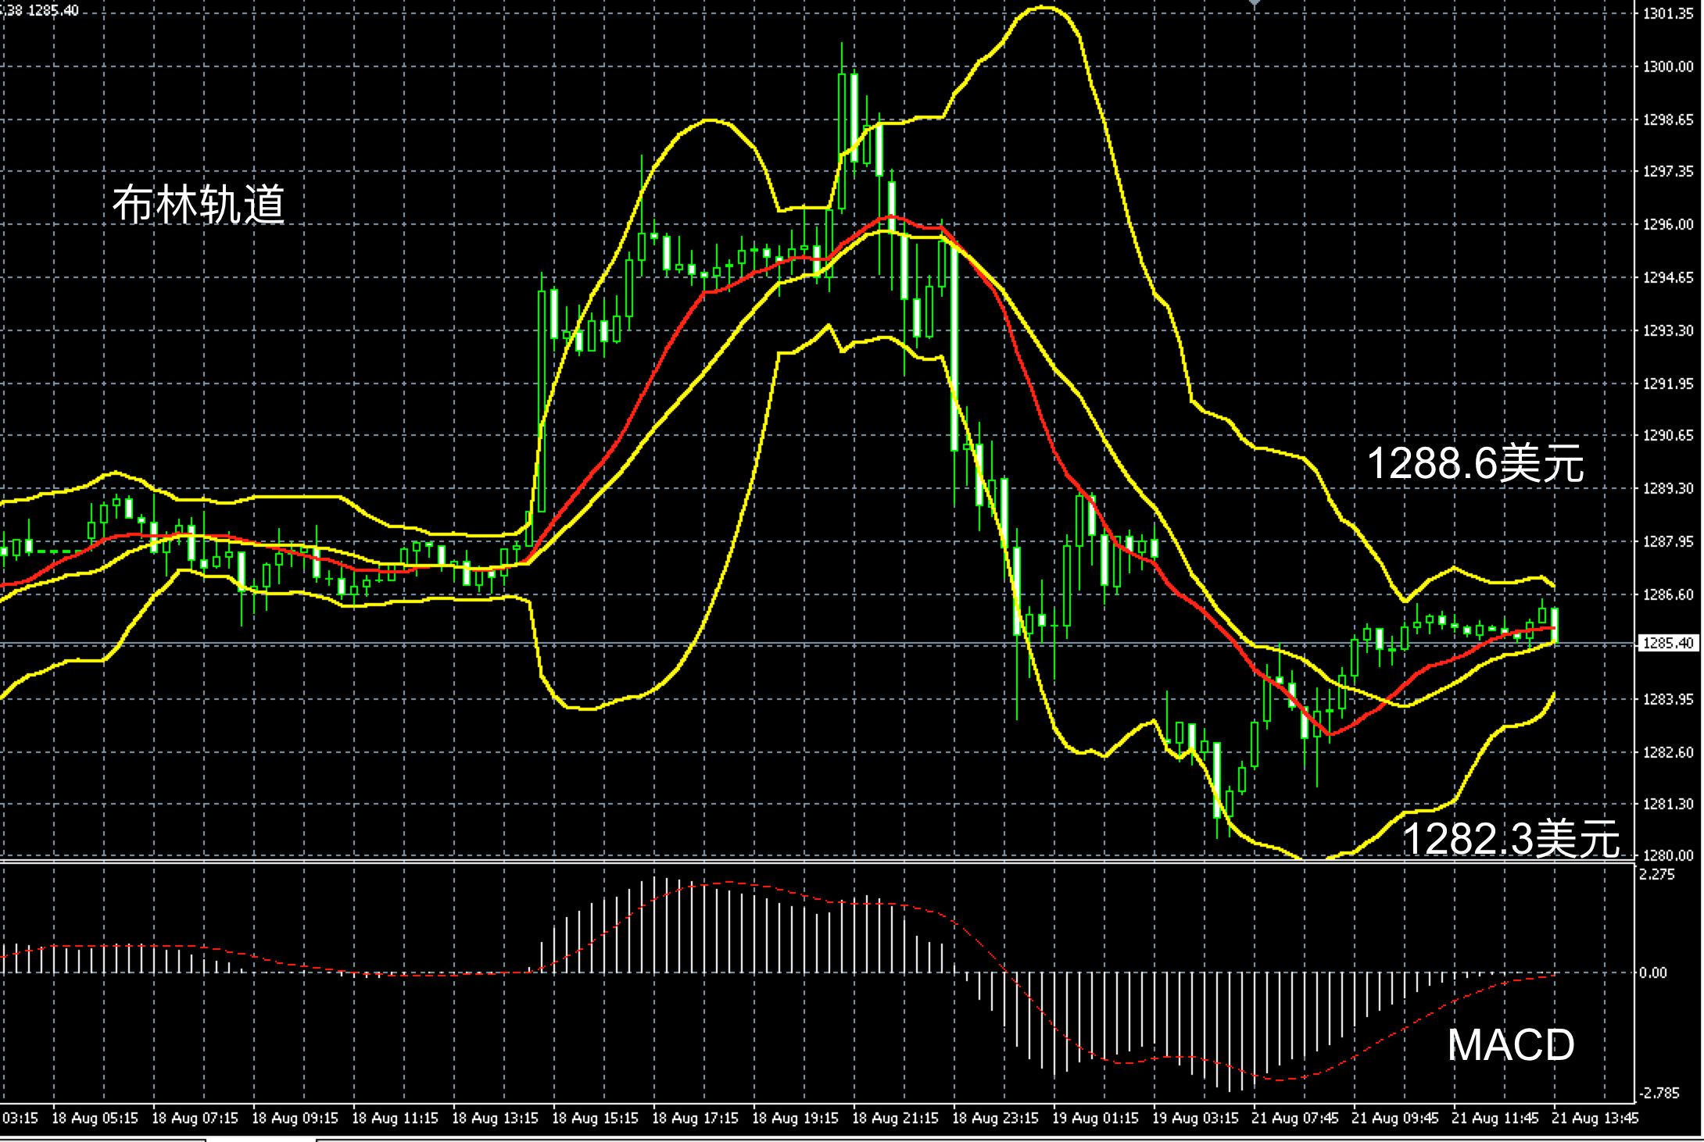Click the MACD label in indicator window
The image size is (1704, 1142).
[1510, 1044]
